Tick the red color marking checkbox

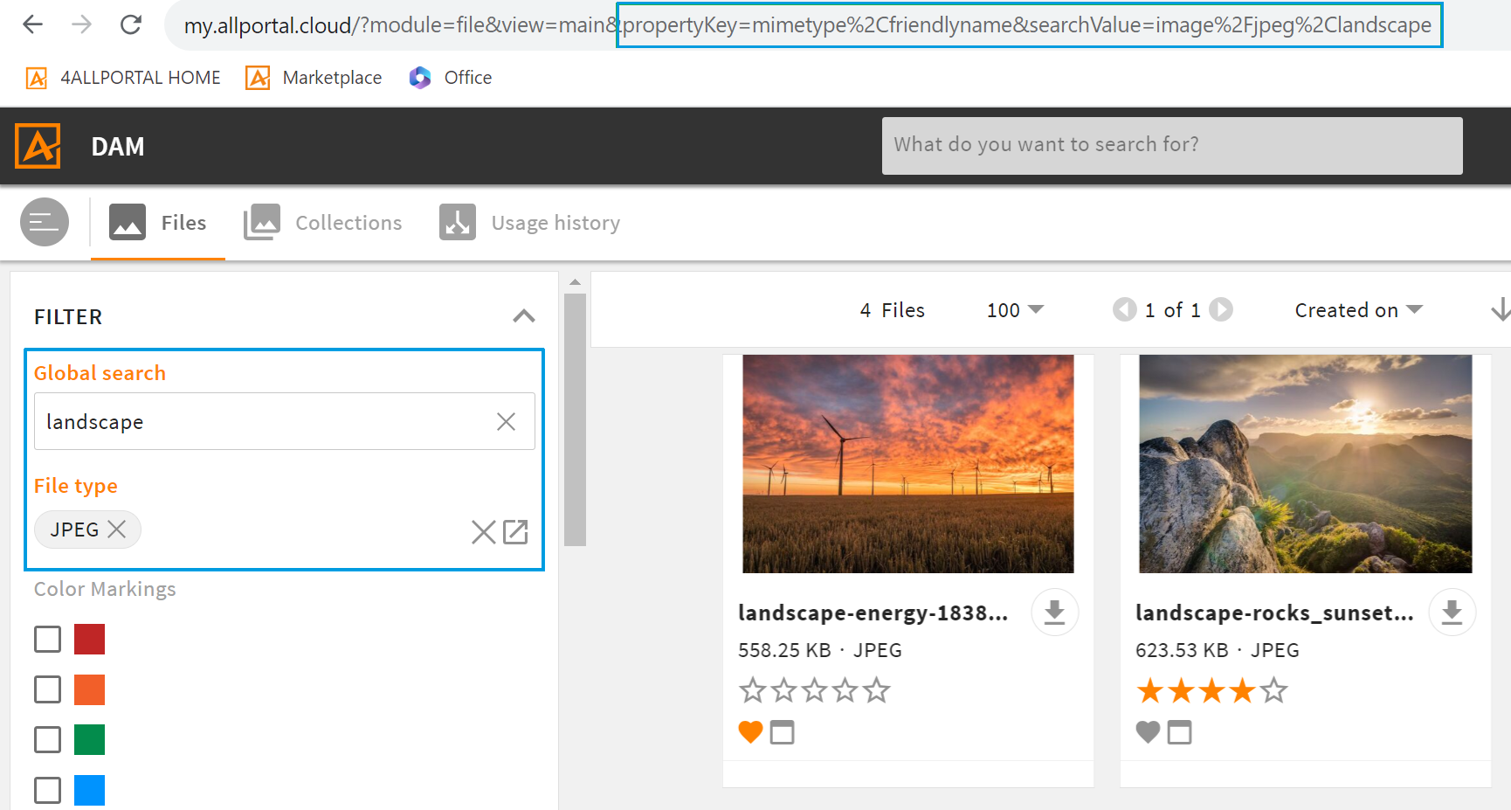(48, 640)
